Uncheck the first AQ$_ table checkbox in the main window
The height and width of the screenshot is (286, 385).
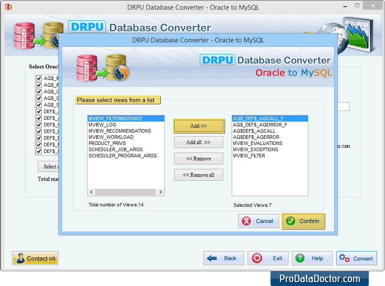point(39,78)
